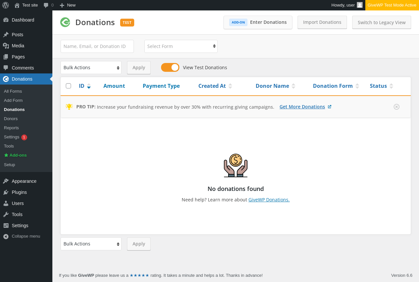Open the top Bulk Actions dropdown
The height and width of the screenshot is (282, 419).
pyautogui.click(x=91, y=68)
